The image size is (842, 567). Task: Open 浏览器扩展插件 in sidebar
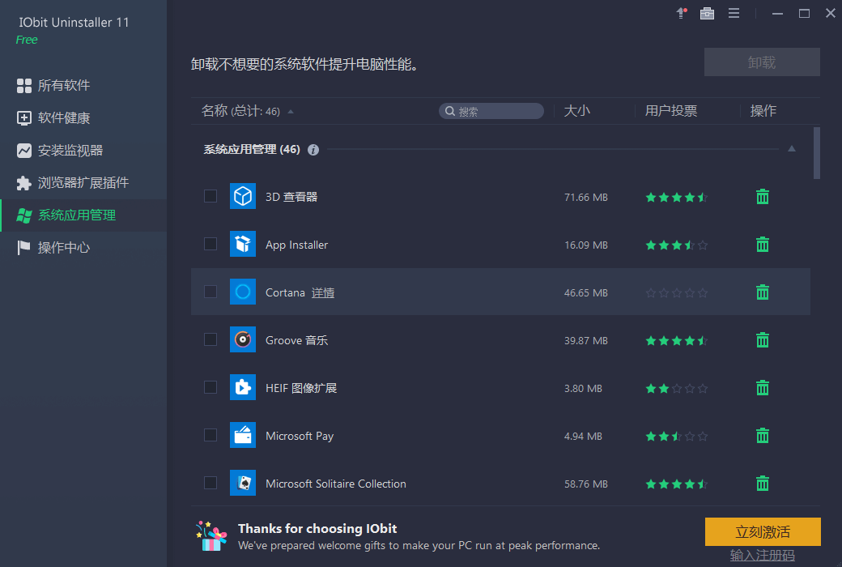pos(83,183)
